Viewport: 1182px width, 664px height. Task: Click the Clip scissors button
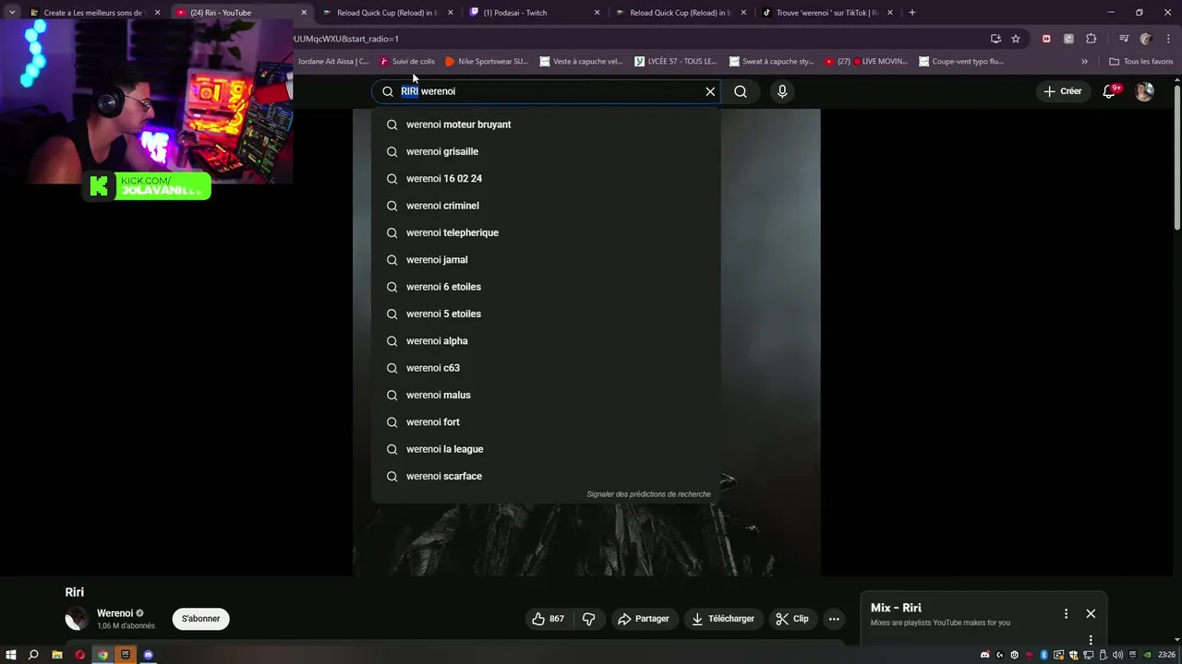[x=792, y=619]
